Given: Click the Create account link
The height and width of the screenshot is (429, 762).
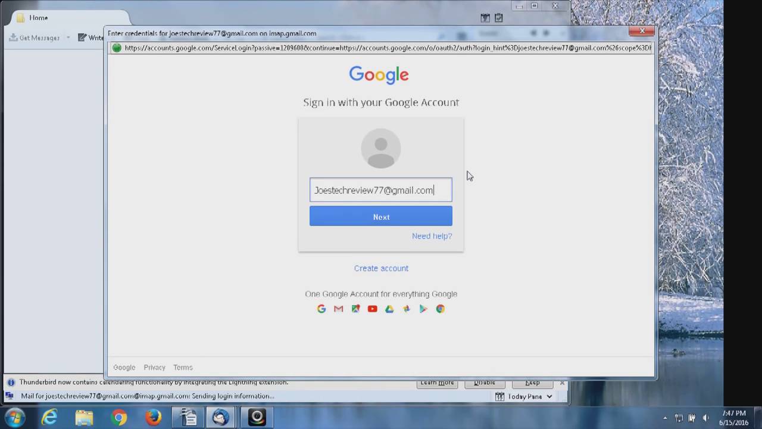Looking at the screenshot, I should pos(381,268).
